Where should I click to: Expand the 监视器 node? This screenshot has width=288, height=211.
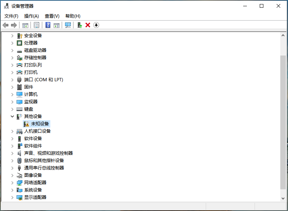tap(12, 102)
